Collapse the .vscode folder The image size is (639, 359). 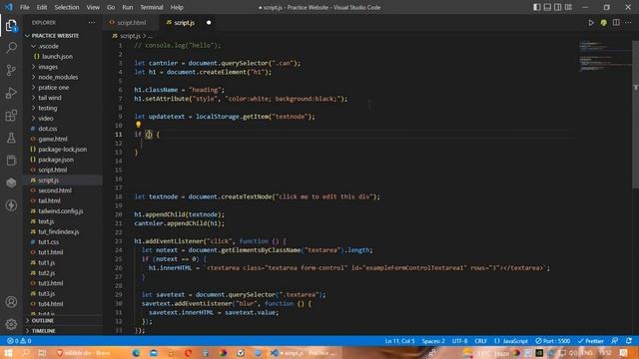point(49,47)
